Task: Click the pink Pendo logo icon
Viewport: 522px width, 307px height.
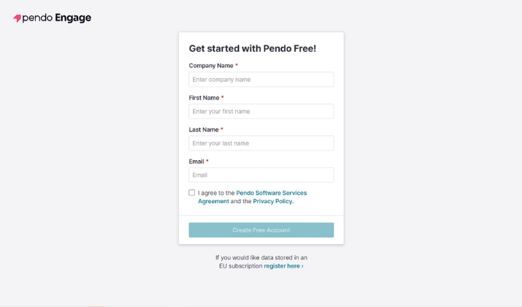Action: pos(18,18)
